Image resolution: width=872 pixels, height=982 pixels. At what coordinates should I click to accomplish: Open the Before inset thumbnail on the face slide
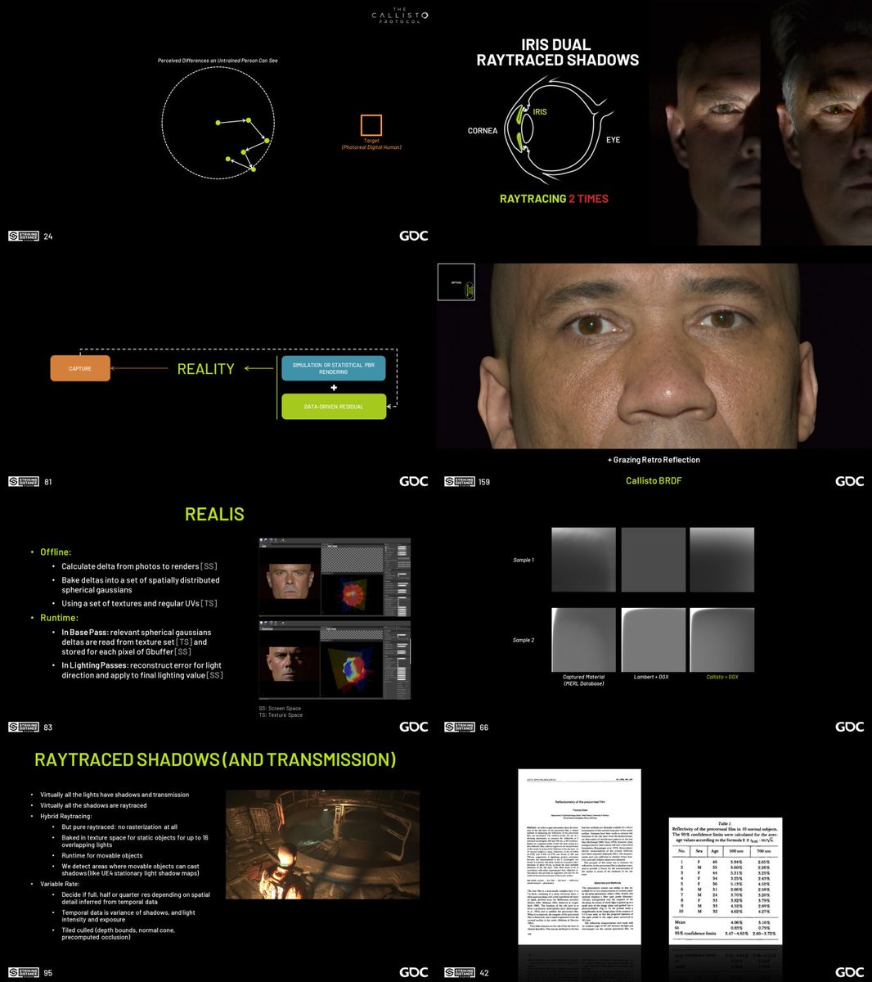click(x=457, y=282)
